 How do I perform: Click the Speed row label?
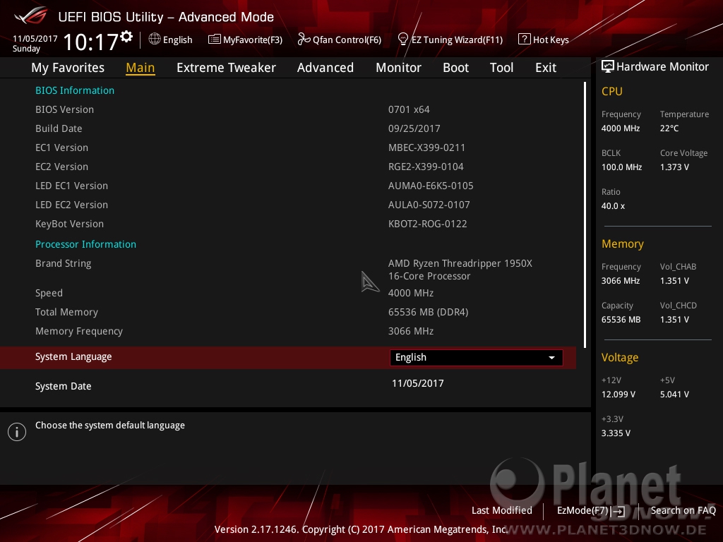49,293
